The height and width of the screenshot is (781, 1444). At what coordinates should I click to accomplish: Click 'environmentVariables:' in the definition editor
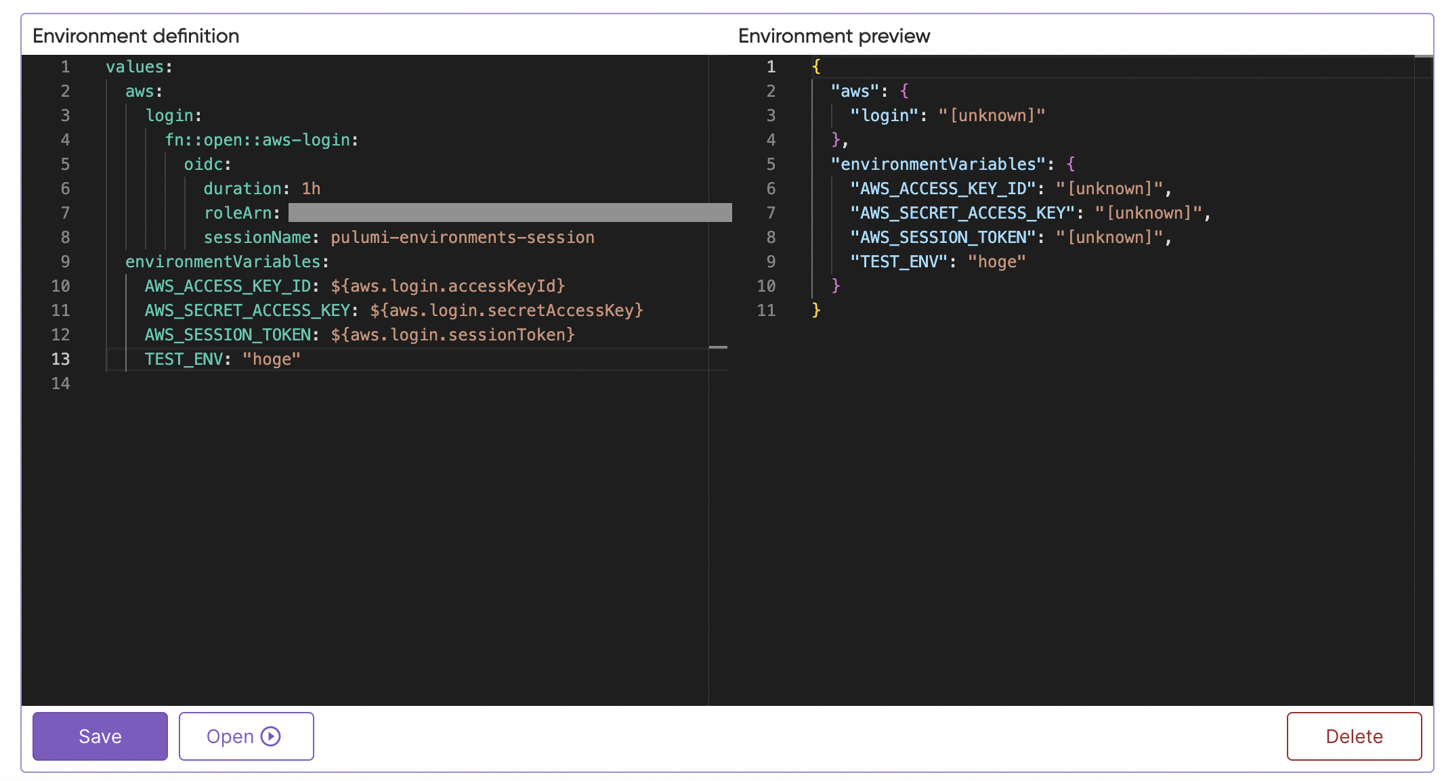228,262
